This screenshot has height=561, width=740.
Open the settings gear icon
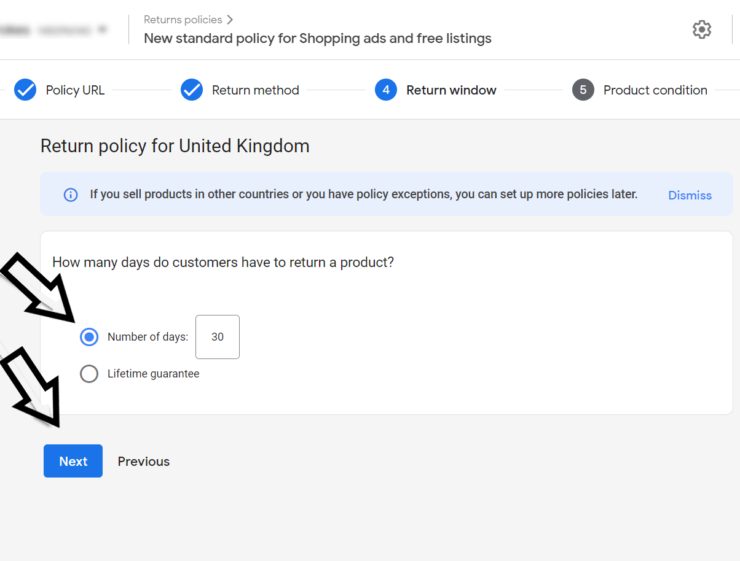(701, 29)
